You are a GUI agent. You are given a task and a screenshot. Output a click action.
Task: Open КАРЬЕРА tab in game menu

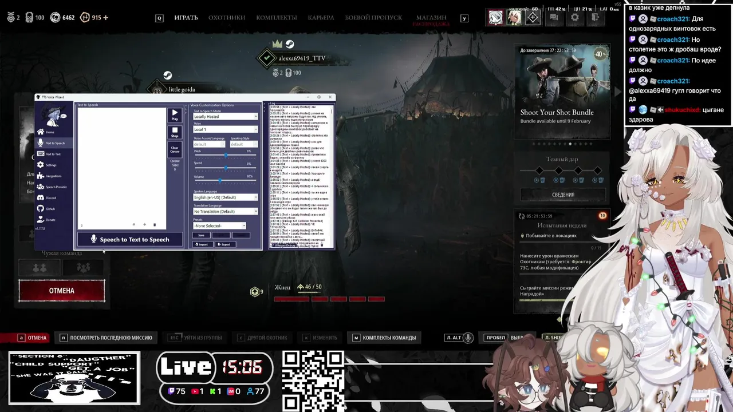[321, 18]
